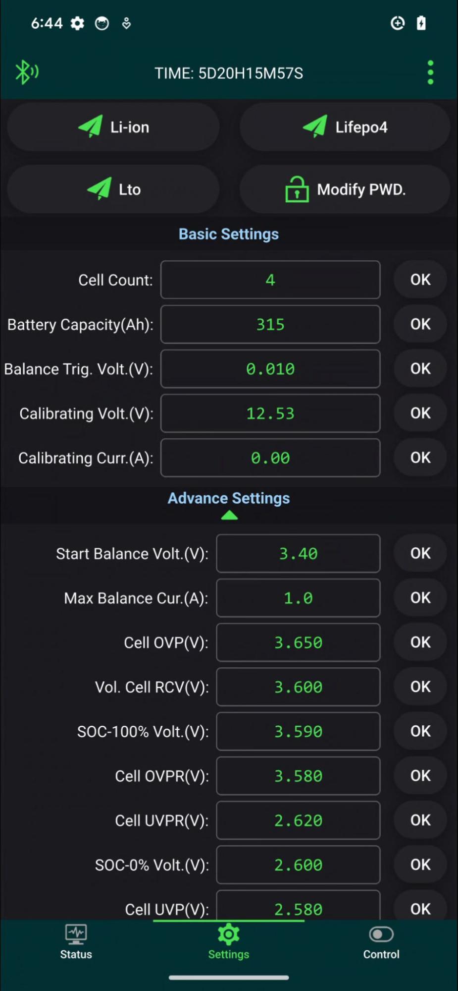Switch to the Status tab
This screenshot has width=458, height=991.
76,942
